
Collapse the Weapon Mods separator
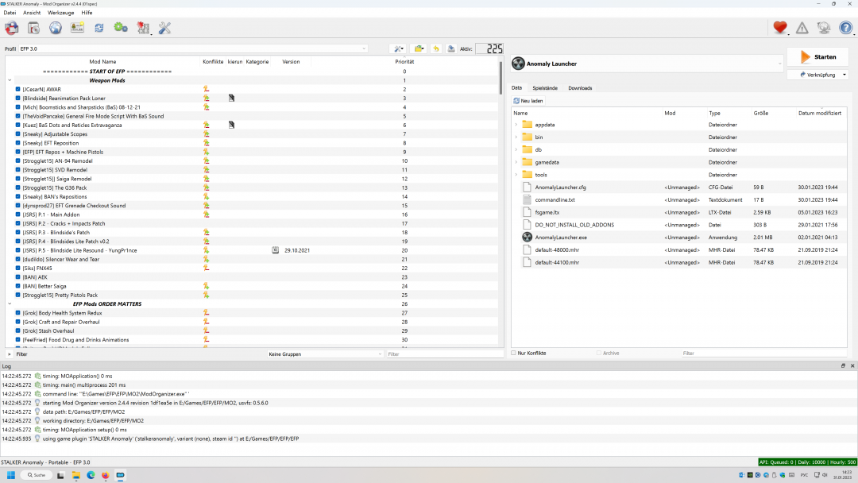tap(10, 80)
